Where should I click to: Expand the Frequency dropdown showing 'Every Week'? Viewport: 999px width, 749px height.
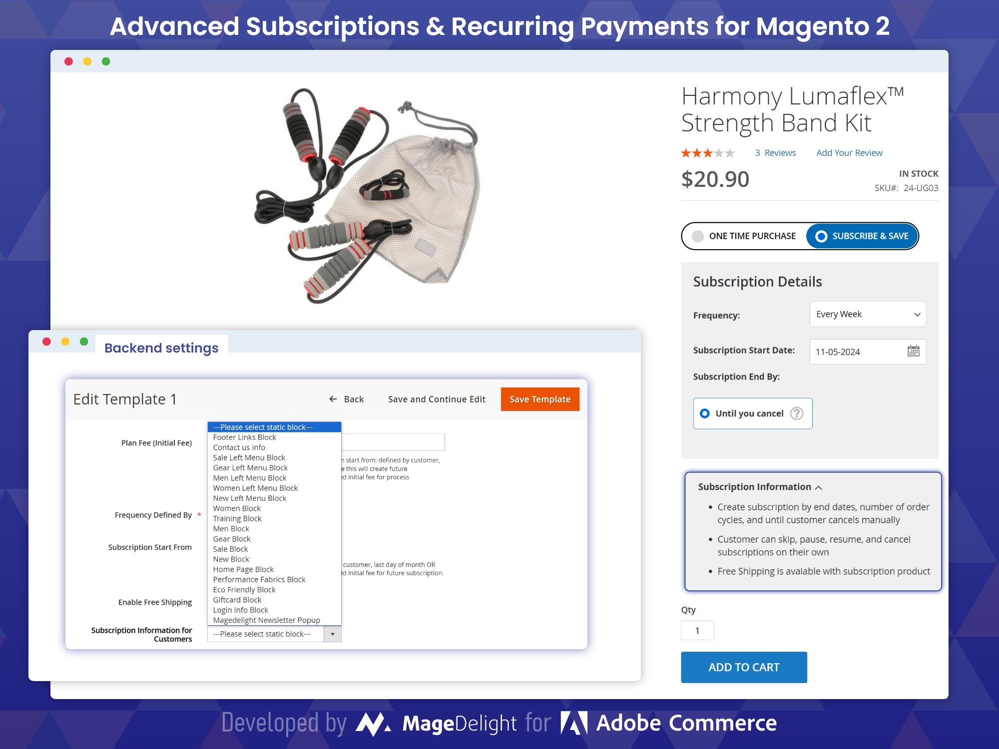[x=866, y=314]
